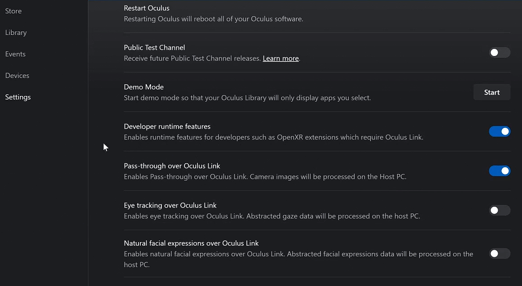Click the Demo Mode setting title
The height and width of the screenshot is (286, 522).
tap(144, 87)
